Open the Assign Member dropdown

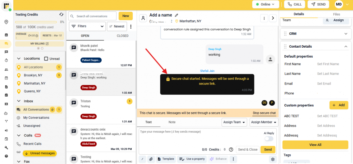[x=264, y=122]
